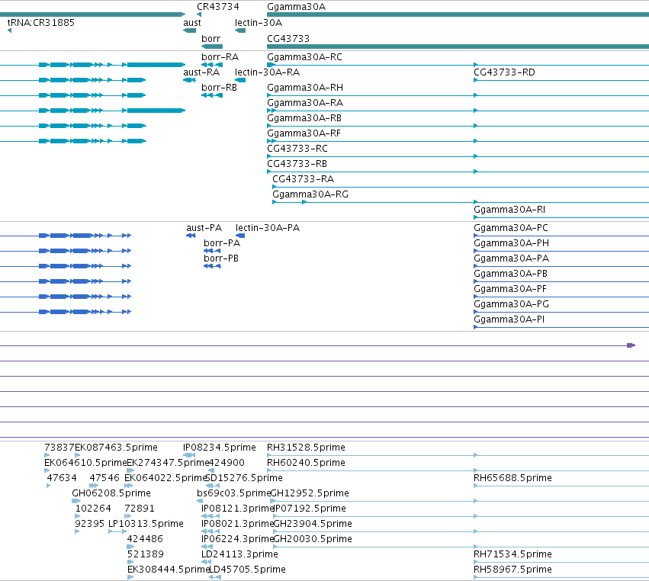The image size is (649, 581).
Task: Select the Ggamma30A-PB protein label
Action: [510, 274]
